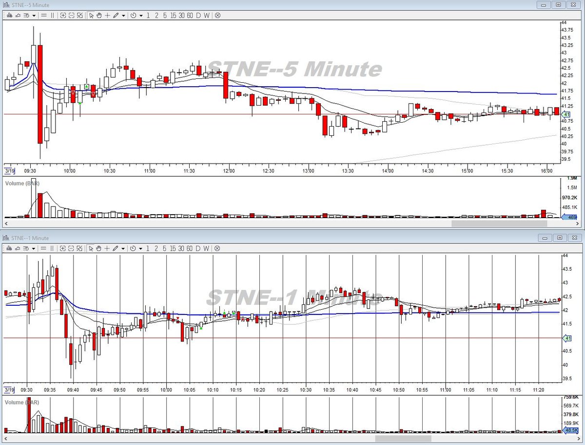This screenshot has height=445, width=585.
Task: Switch 1 Minute chart to daily D interval
Action: tap(198, 248)
